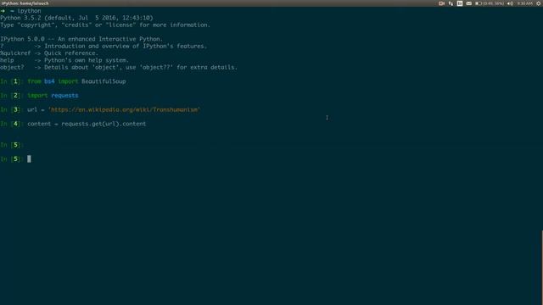This screenshot has height=305, width=543.
Task: Click the 'requests' module name in In [2]
Action: tap(64, 96)
